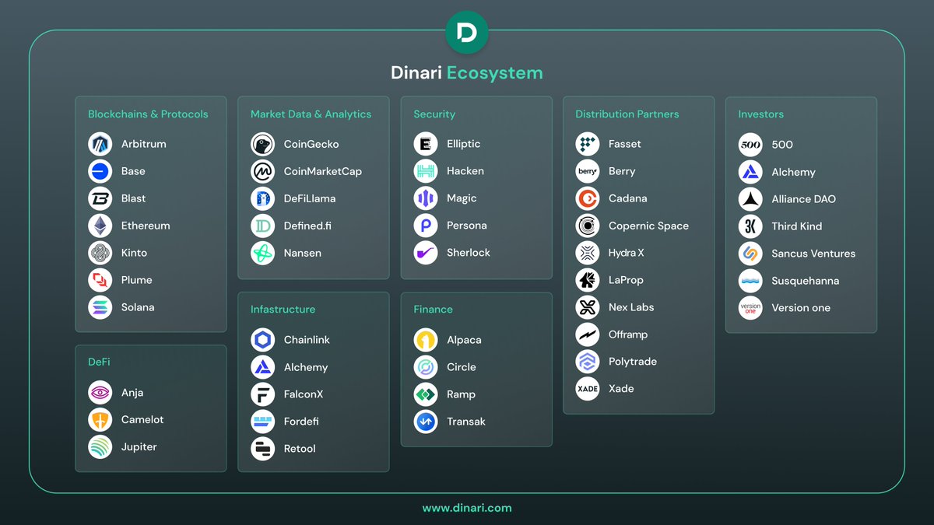Click the Retool logo icon
The image size is (934, 525).
click(x=263, y=449)
